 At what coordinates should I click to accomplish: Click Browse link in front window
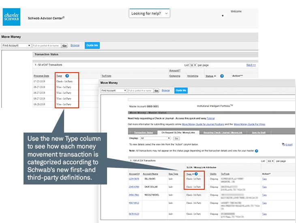pos(166,90)
